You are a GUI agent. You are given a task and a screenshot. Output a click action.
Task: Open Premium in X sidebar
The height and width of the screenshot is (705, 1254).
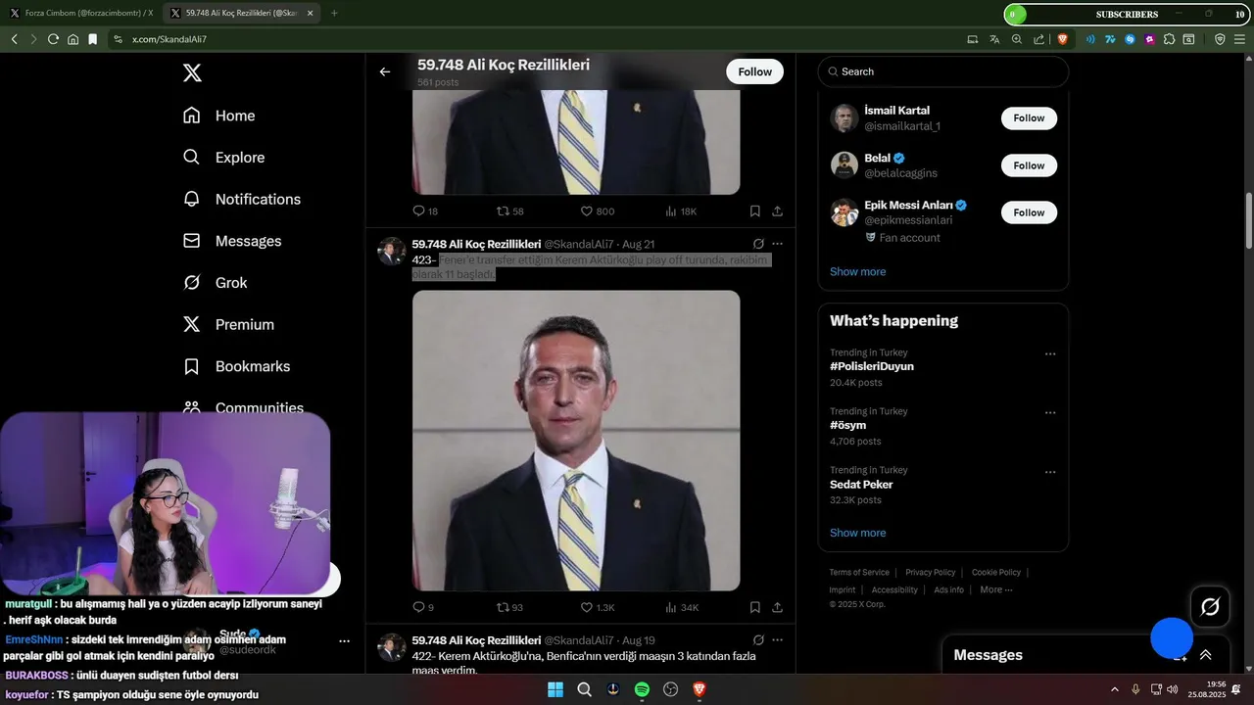coord(229,324)
